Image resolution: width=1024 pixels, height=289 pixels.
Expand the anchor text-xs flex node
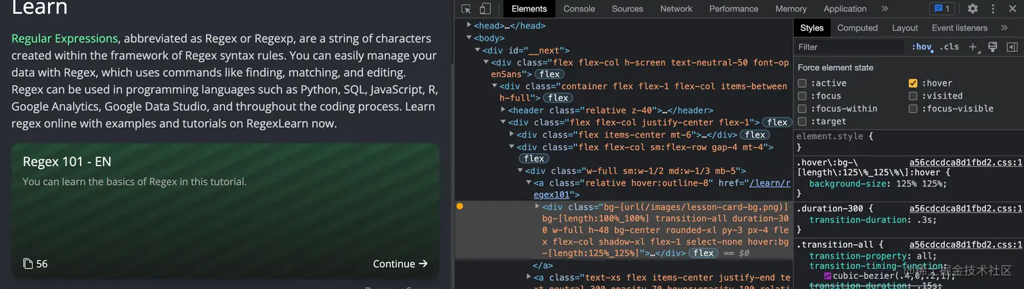pos(529,278)
